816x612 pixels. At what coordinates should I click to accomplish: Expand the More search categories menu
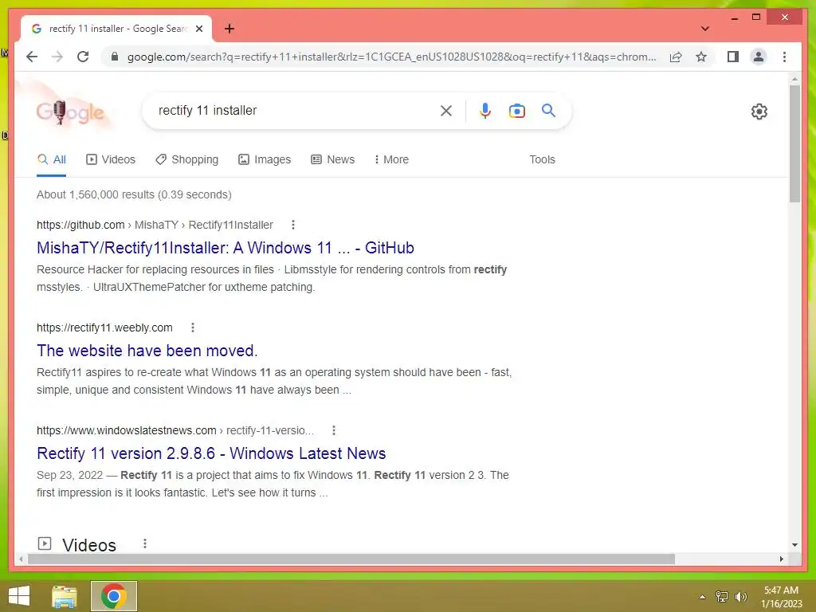[x=391, y=159]
